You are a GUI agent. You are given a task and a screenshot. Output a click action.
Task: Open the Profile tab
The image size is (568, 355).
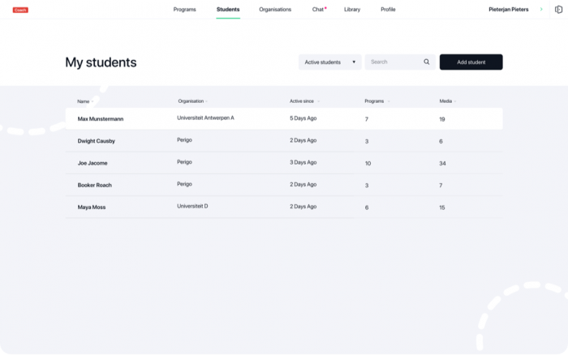pos(388,10)
